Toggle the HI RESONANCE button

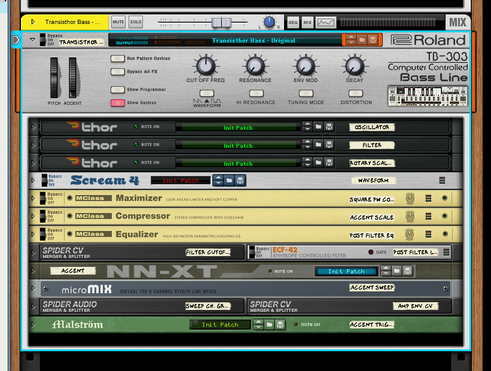[257, 93]
